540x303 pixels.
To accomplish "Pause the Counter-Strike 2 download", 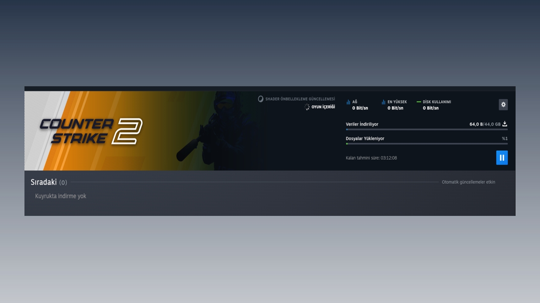I will pyautogui.click(x=502, y=158).
